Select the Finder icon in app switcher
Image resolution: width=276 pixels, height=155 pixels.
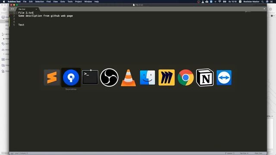[x=147, y=77]
